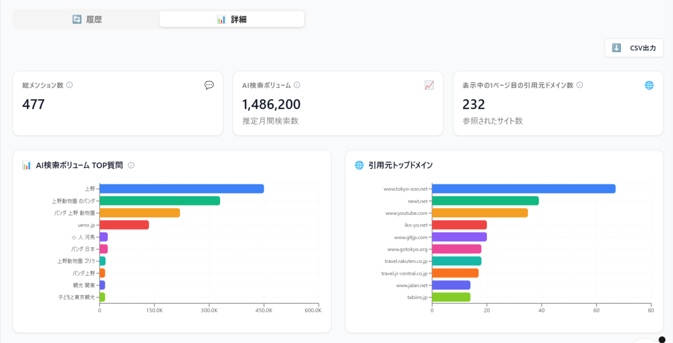Screen dimensions: 673x343
Task: Click the info icon beside AI検索ボリューム
Action: click(x=297, y=85)
